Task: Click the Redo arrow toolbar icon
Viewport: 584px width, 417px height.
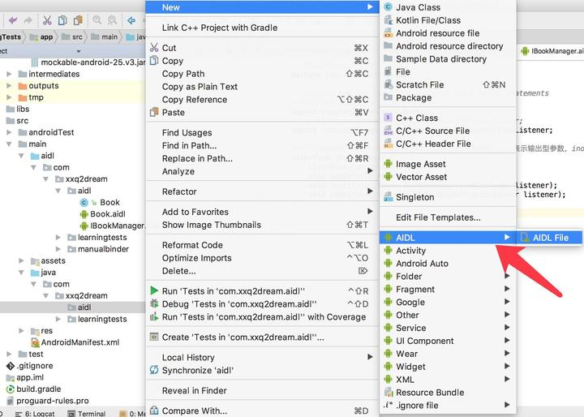Action: [x=28, y=20]
